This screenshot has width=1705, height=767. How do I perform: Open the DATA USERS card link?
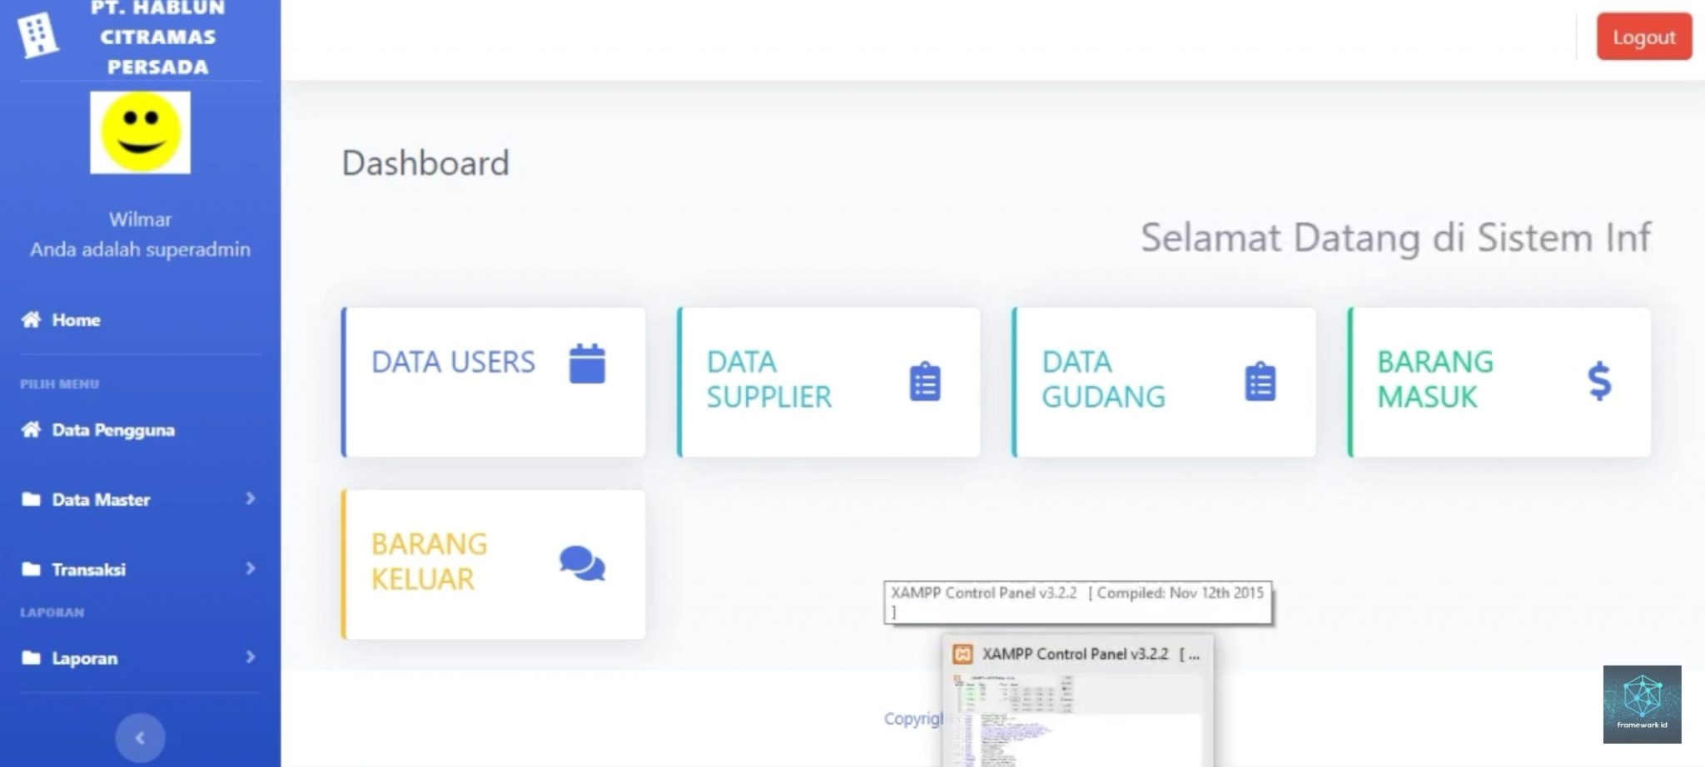pyautogui.click(x=453, y=362)
